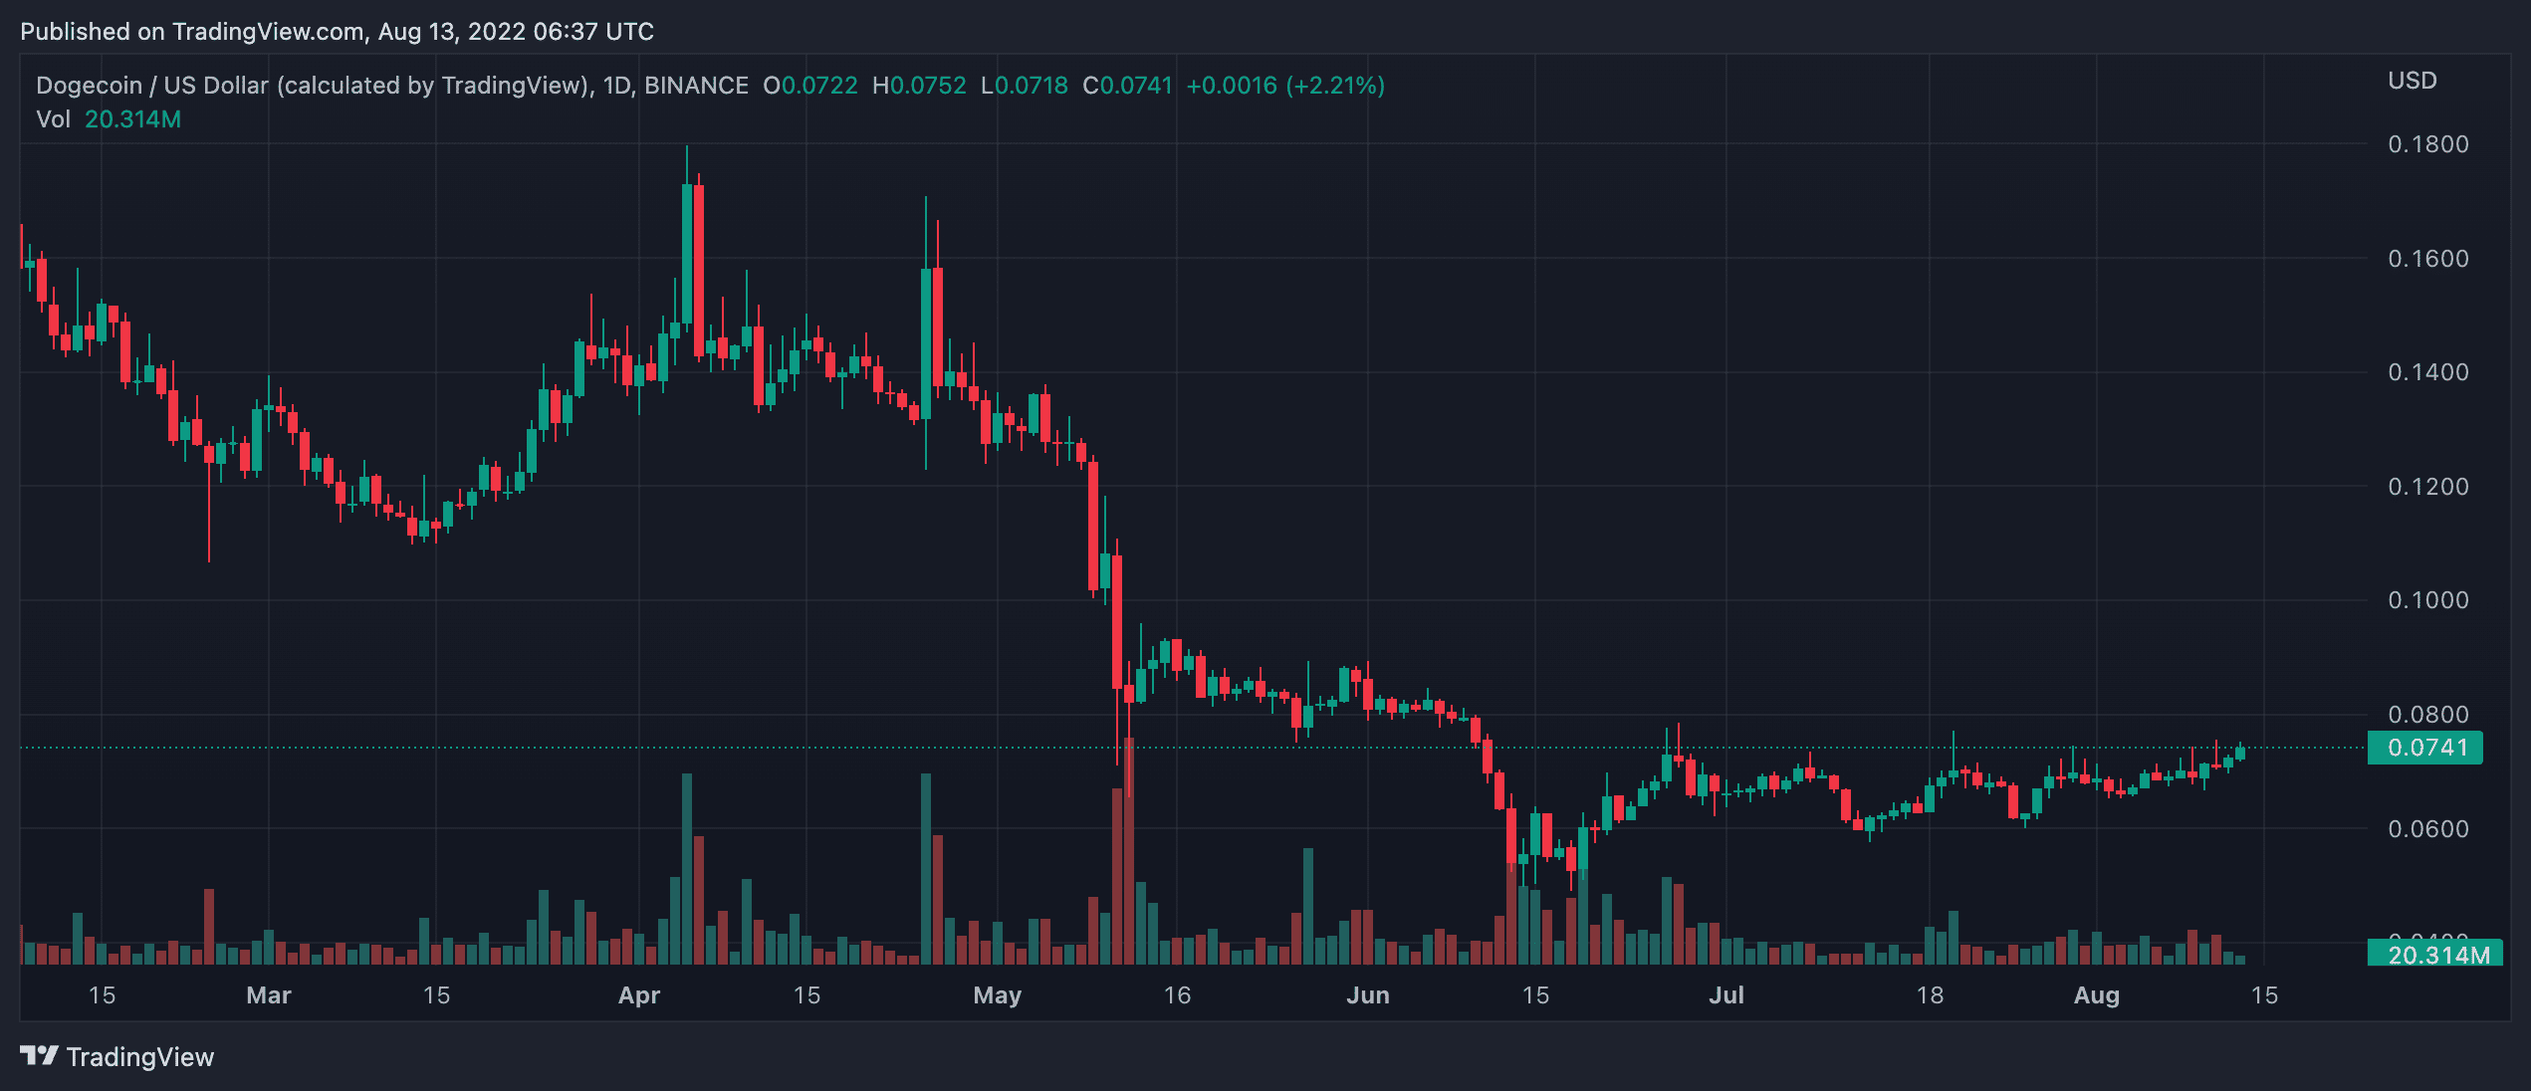Click the TradingView wordmark at bottom

140,1056
